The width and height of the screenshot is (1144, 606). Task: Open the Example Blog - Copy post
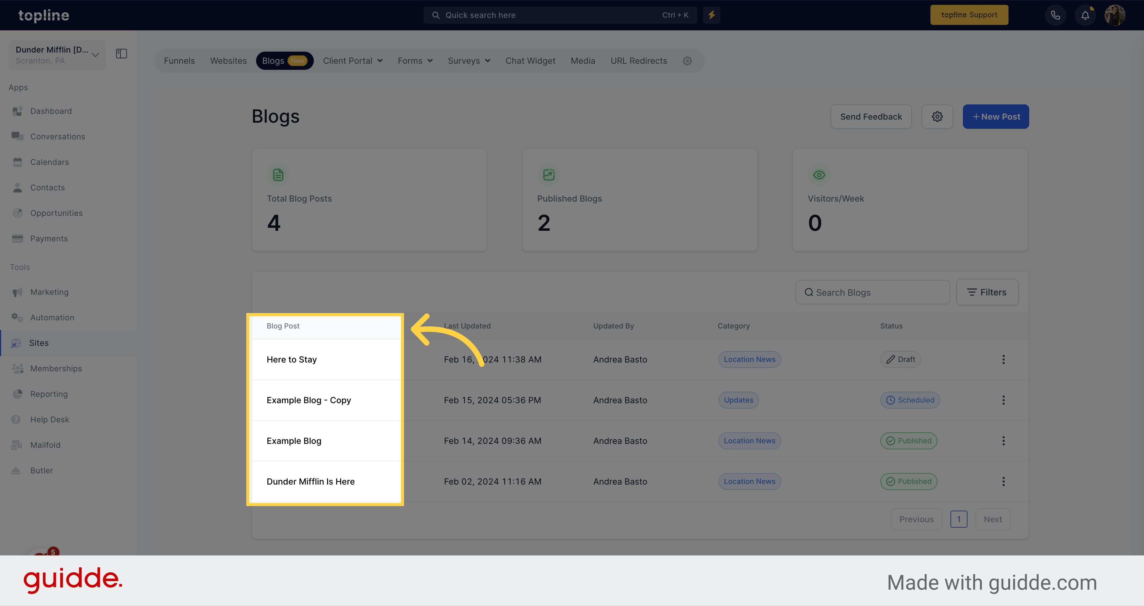pos(309,400)
